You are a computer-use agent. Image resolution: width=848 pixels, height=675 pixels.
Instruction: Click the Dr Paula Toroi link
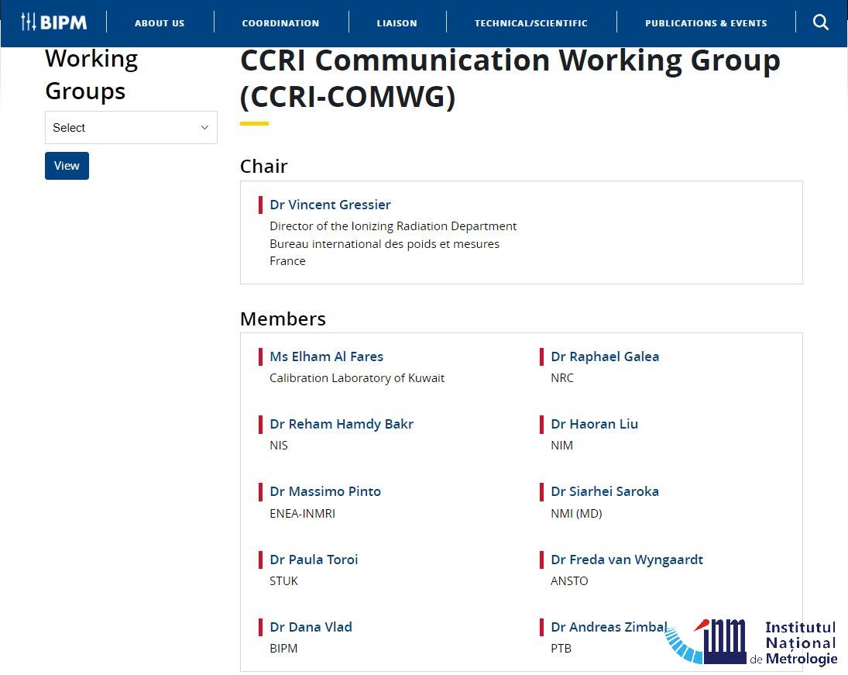[x=314, y=560]
